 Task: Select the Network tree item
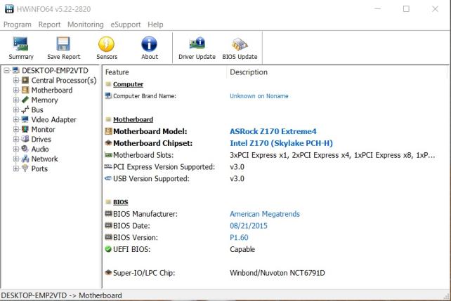pos(44,159)
